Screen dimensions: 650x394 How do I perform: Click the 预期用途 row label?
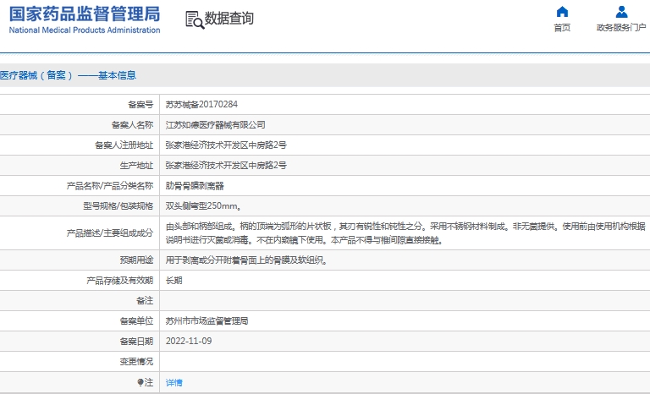coord(136,260)
